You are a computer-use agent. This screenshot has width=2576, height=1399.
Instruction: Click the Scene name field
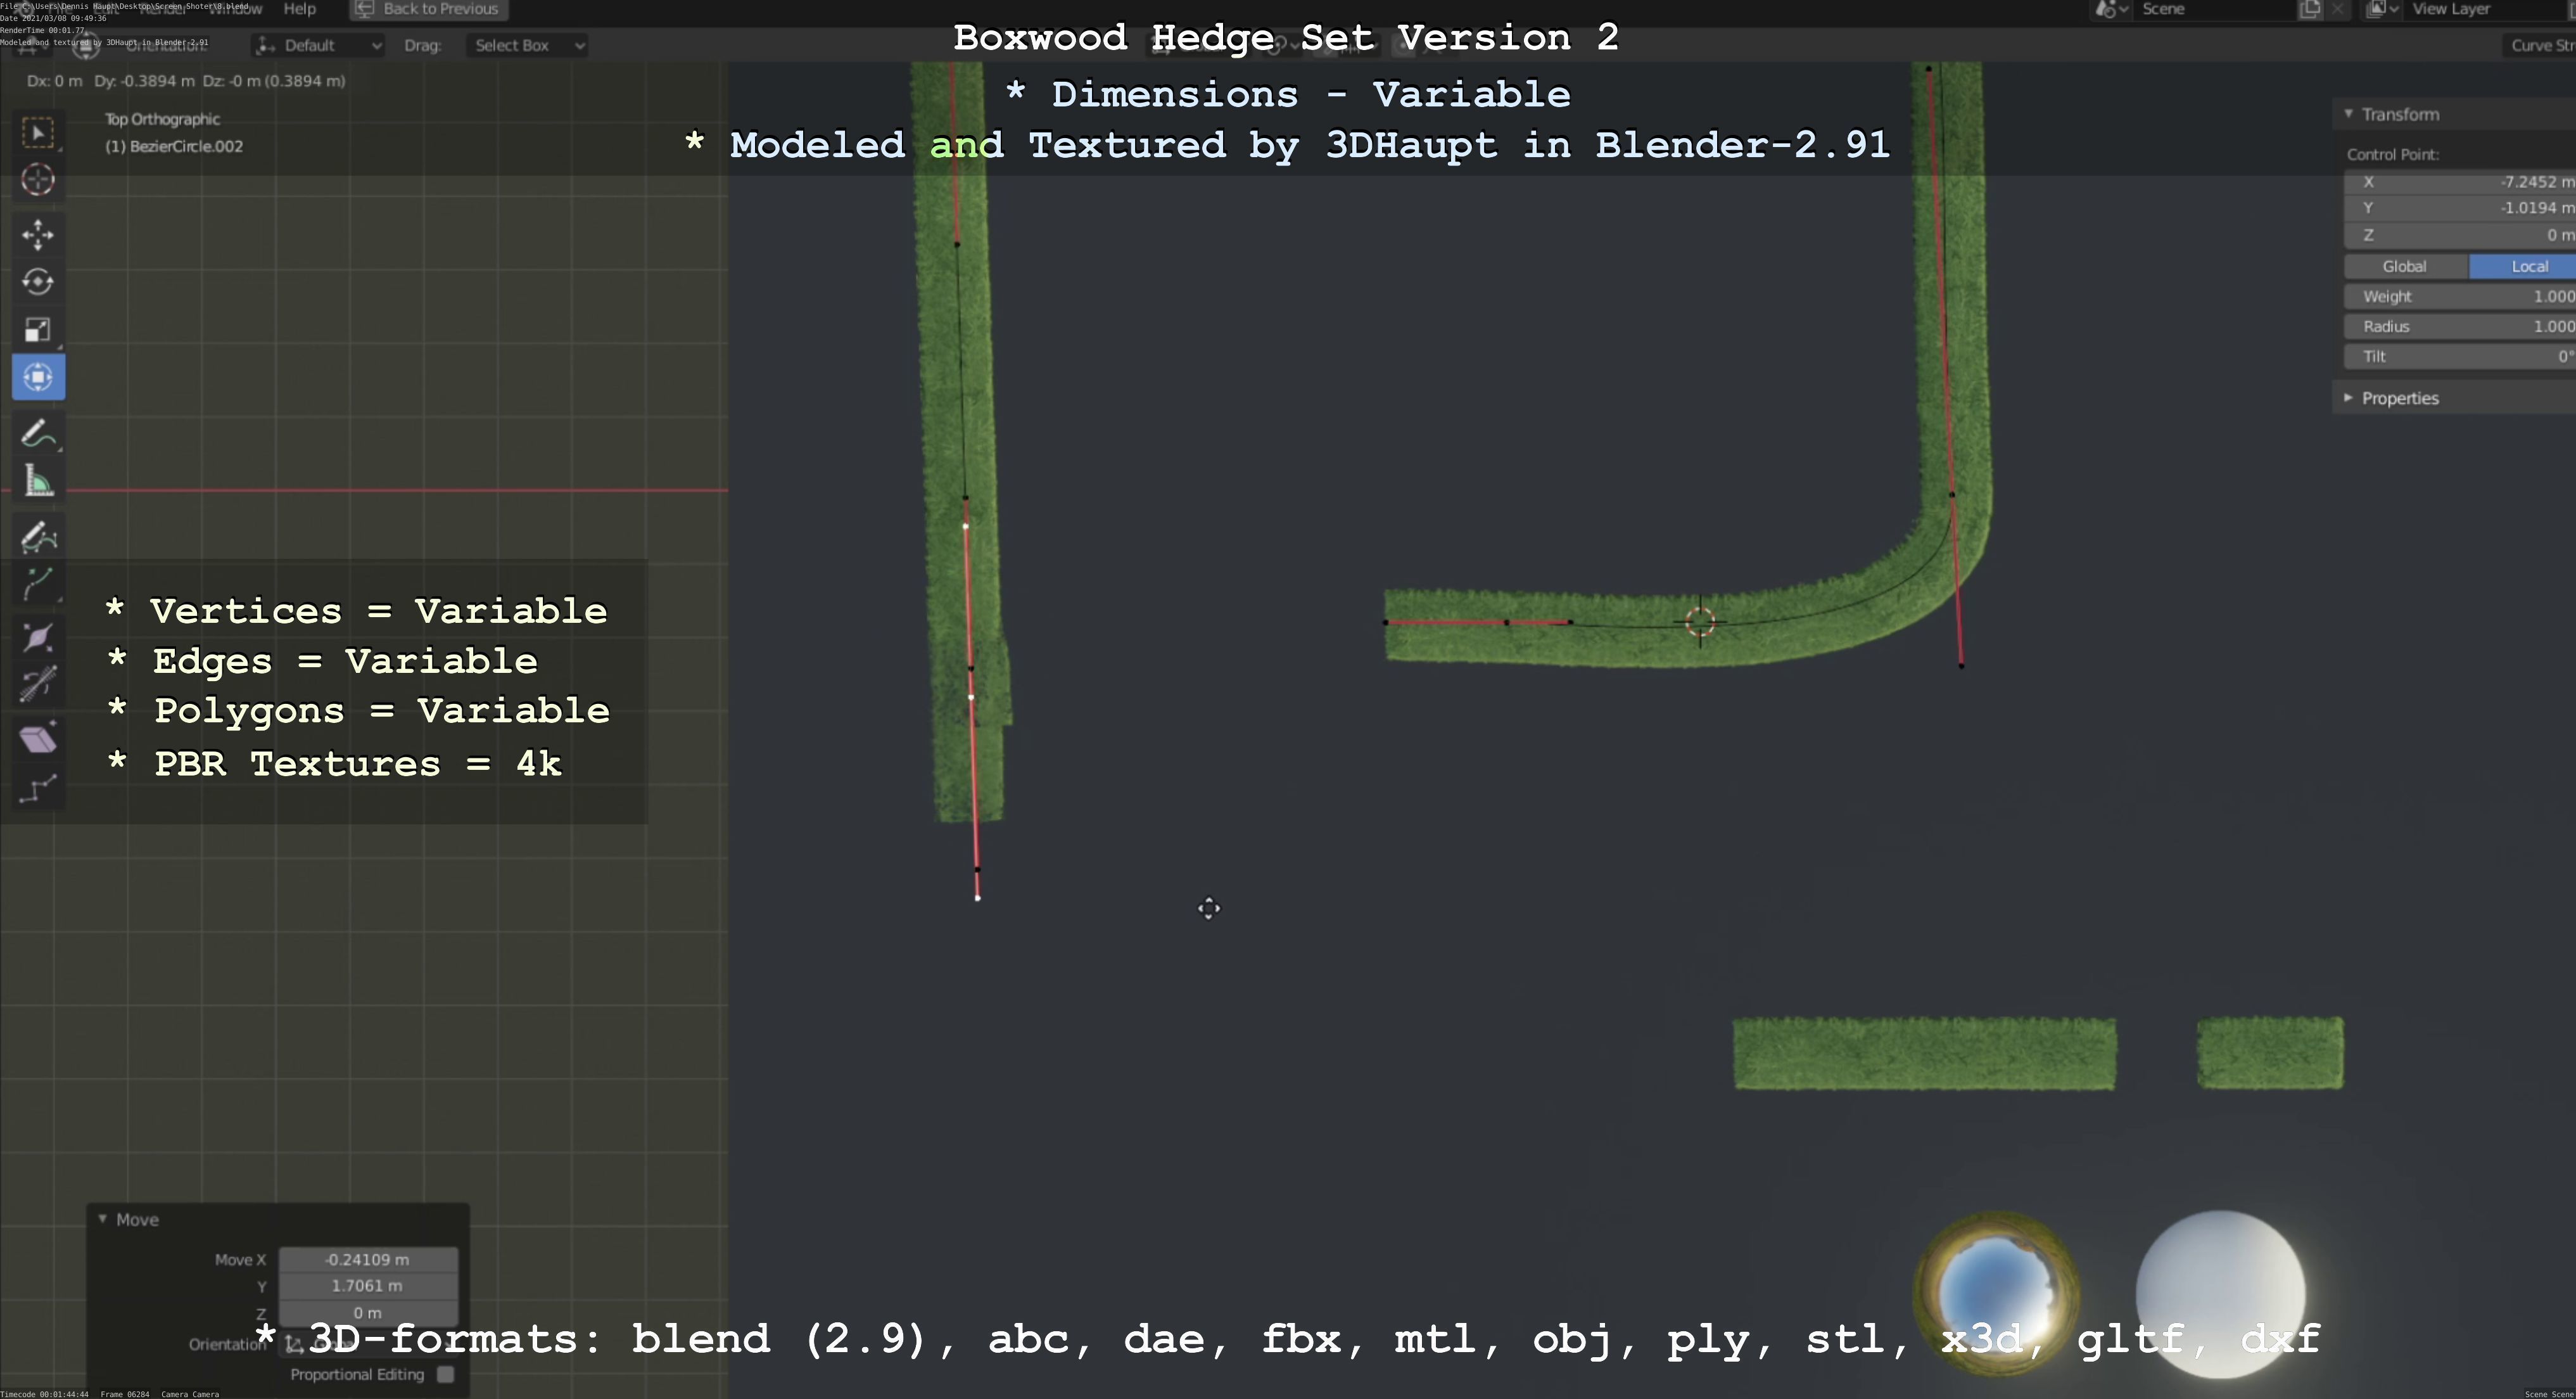(x=2214, y=9)
